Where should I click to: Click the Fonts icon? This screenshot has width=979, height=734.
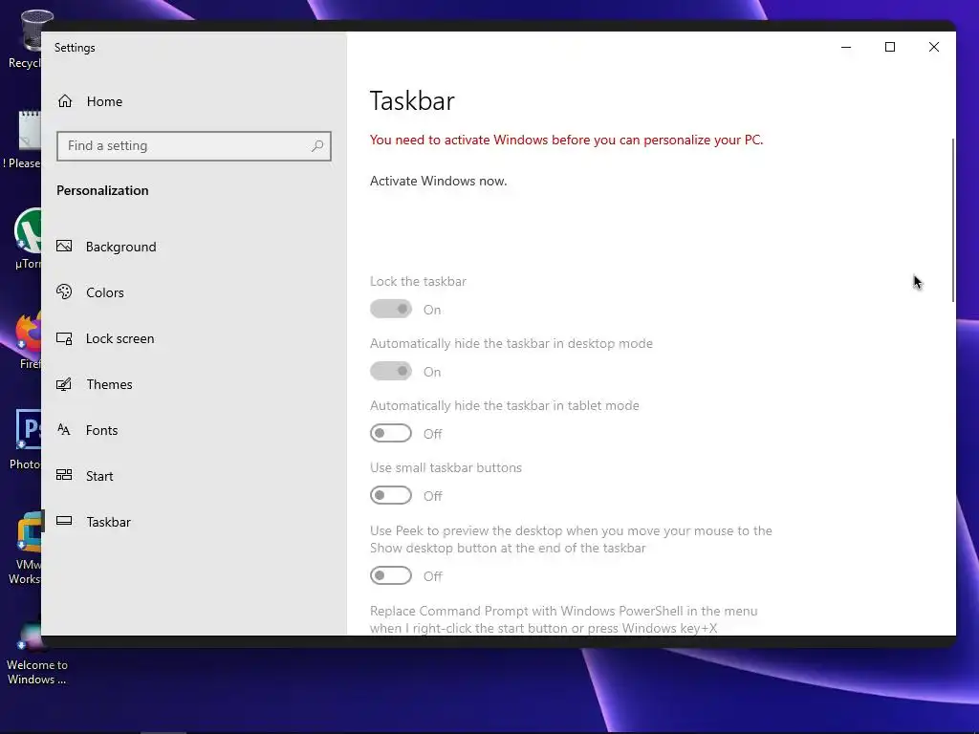64,429
